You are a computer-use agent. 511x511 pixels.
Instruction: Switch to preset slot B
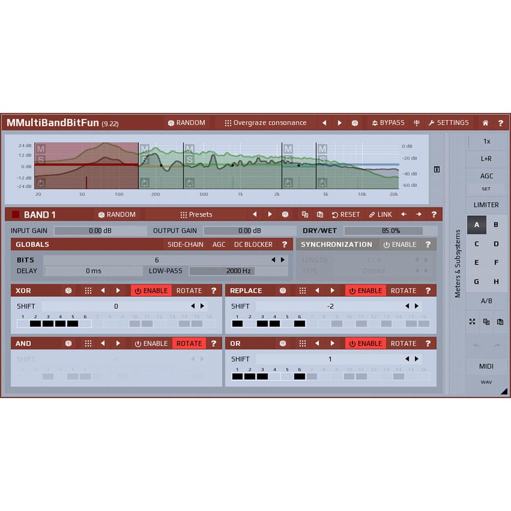click(495, 225)
